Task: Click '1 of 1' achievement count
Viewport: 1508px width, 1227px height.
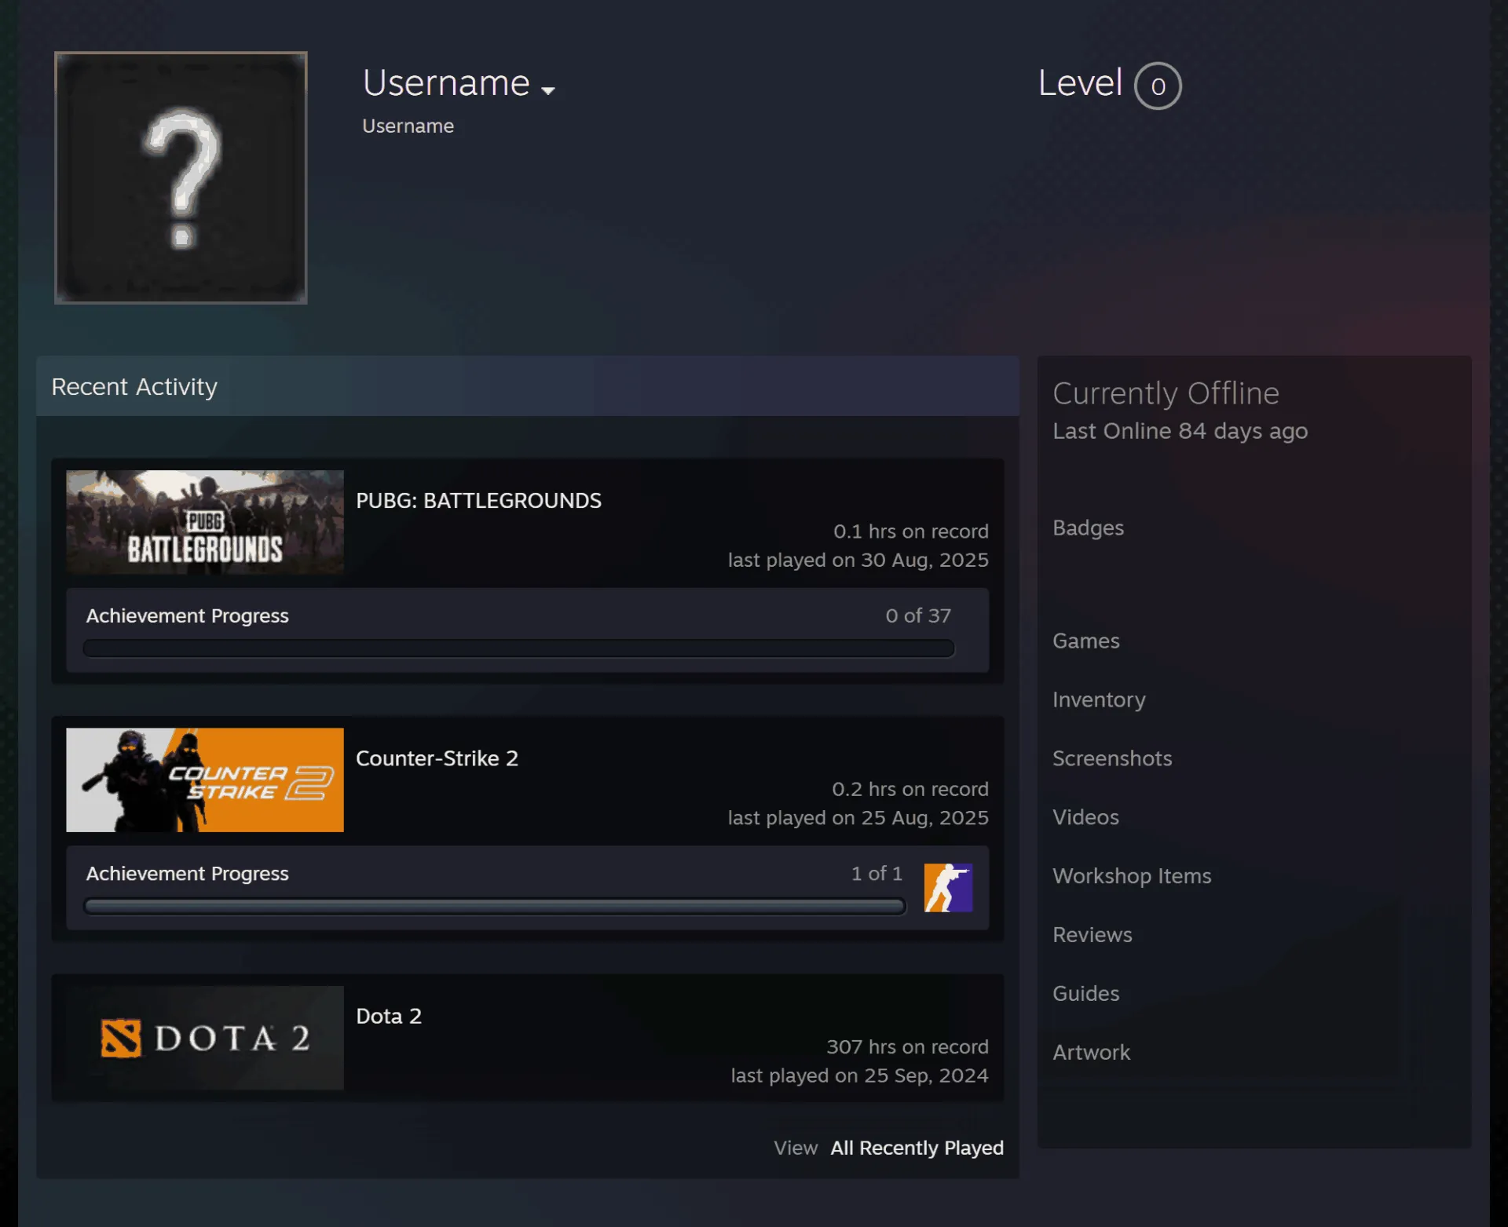Action: click(877, 873)
